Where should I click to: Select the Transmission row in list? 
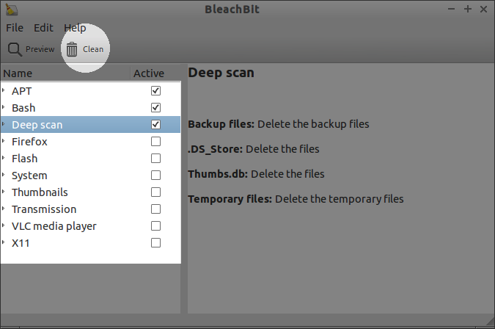(44, 209)
